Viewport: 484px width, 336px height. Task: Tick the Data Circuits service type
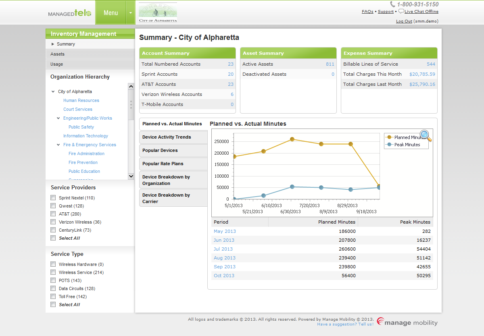click(53, 288)
